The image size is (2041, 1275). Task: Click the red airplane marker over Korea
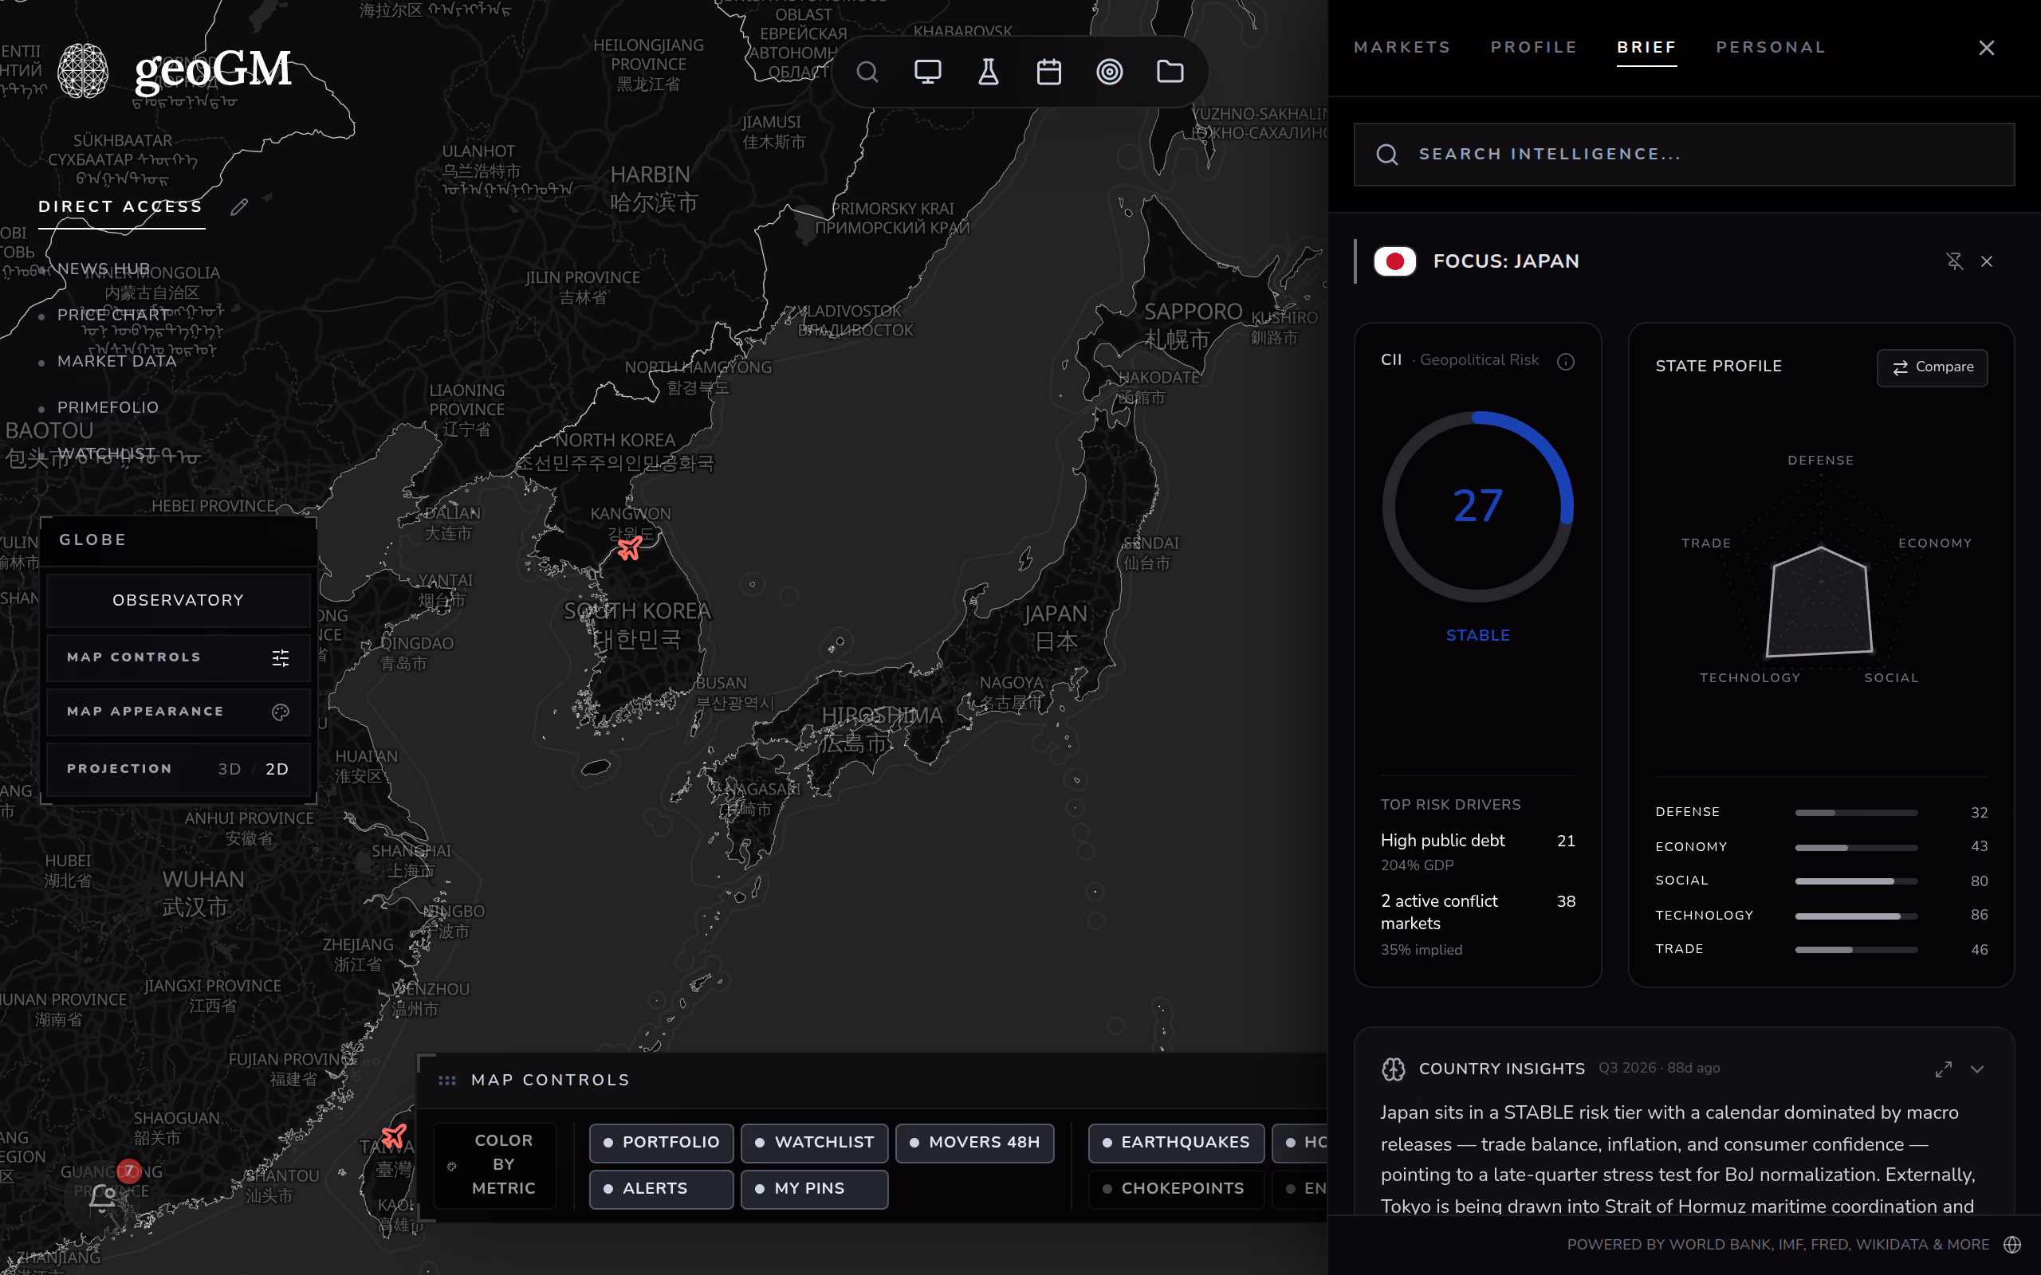pos(629,548)
